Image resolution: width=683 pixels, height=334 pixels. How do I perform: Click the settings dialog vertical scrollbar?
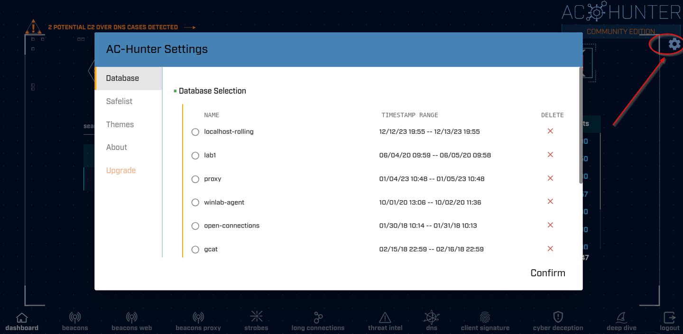(581, 125)
